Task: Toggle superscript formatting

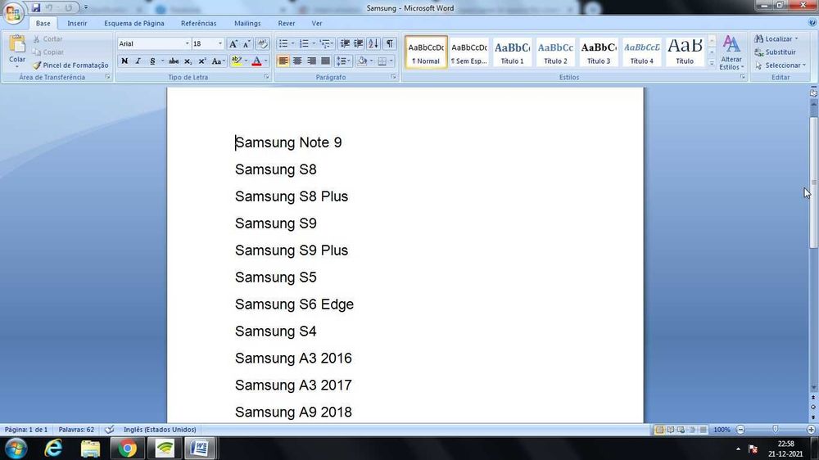Action: [202, 61]
